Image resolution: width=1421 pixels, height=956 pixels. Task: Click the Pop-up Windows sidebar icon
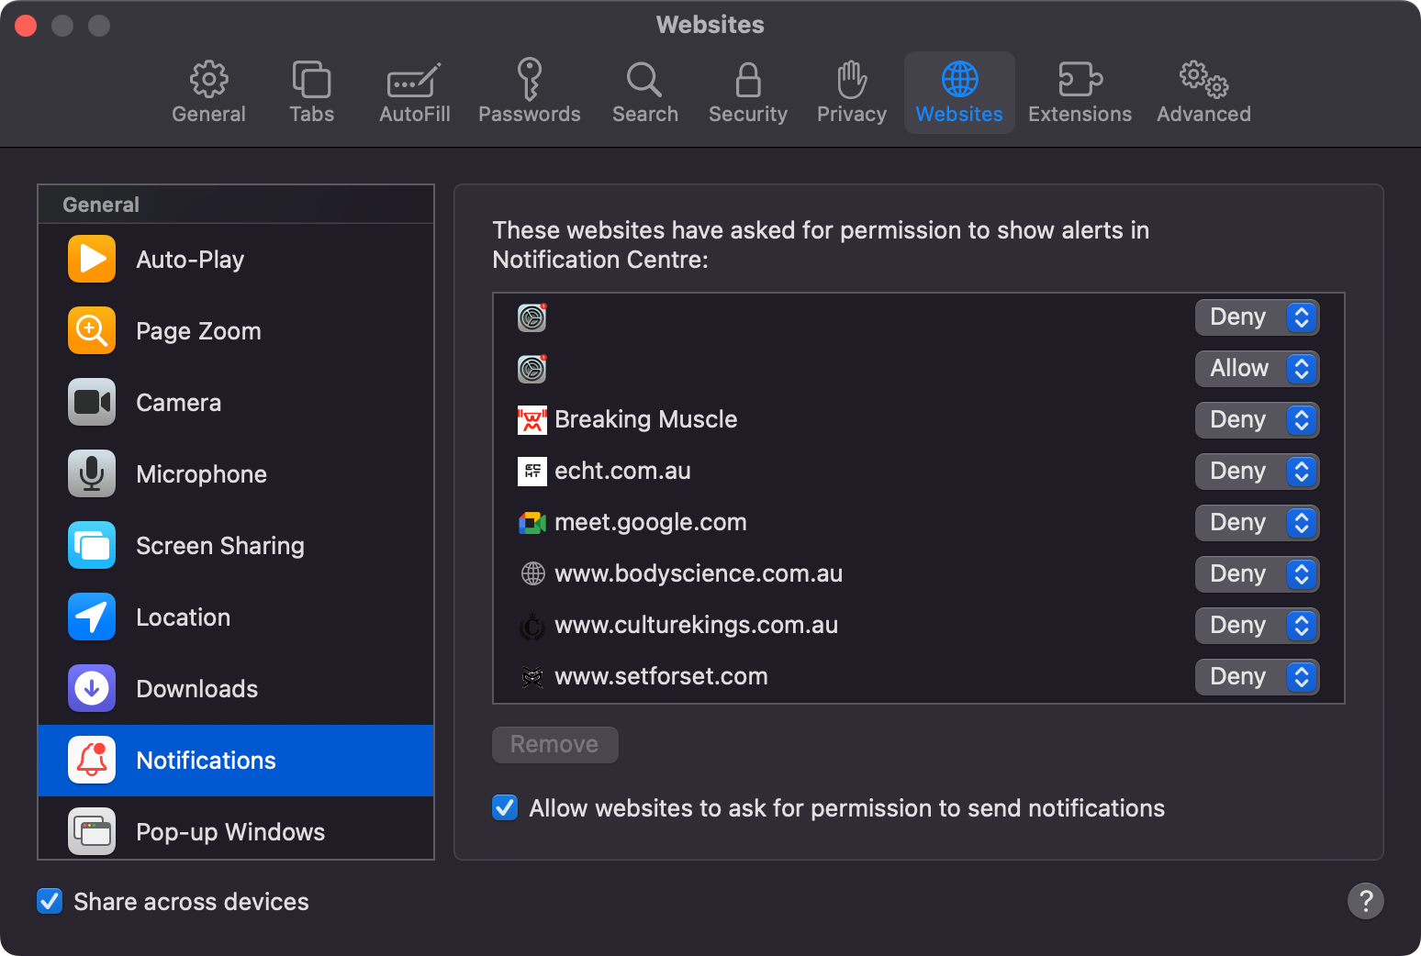(x=92, y=831)
